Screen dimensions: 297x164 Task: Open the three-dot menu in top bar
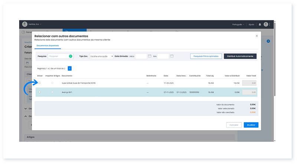(x=270, y=24)
